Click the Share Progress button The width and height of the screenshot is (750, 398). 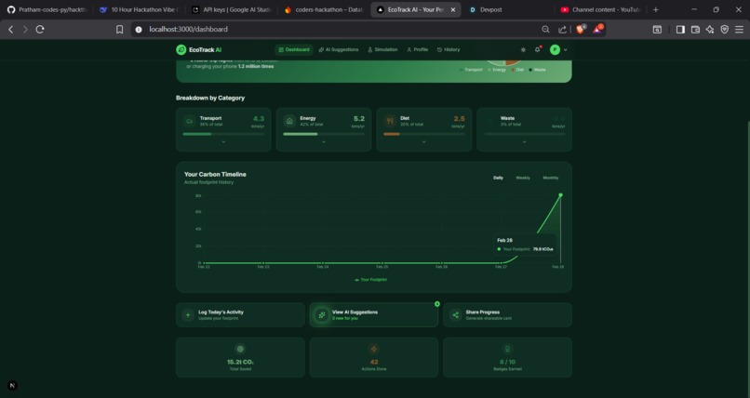(x=507, y=315)
